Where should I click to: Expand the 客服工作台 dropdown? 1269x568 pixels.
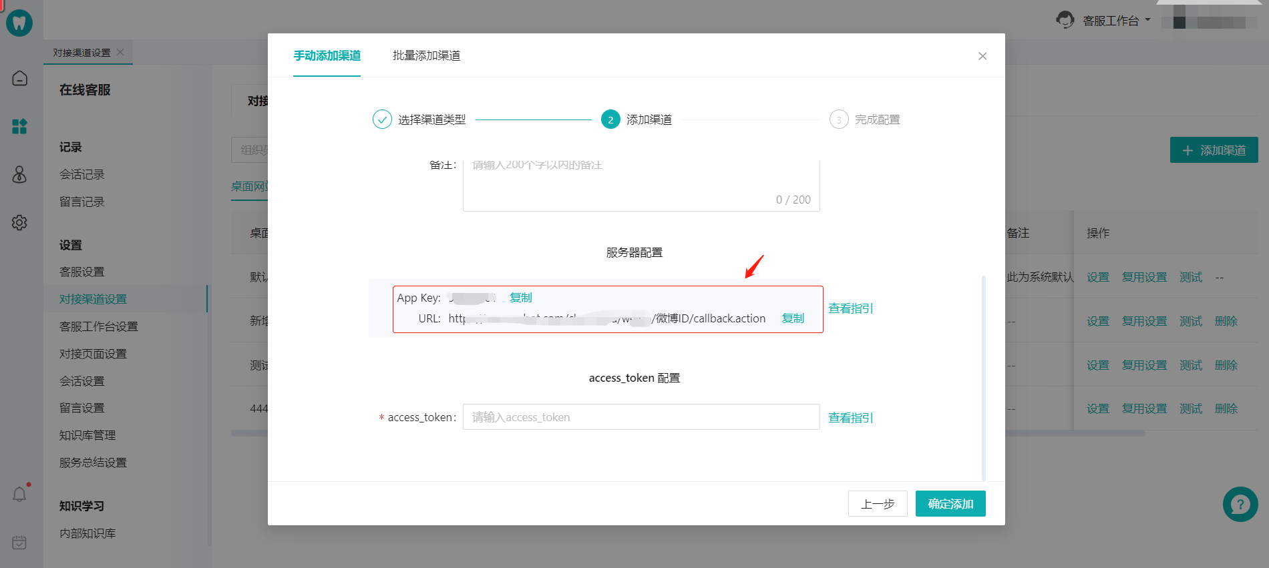click(x=1116, y=21)
